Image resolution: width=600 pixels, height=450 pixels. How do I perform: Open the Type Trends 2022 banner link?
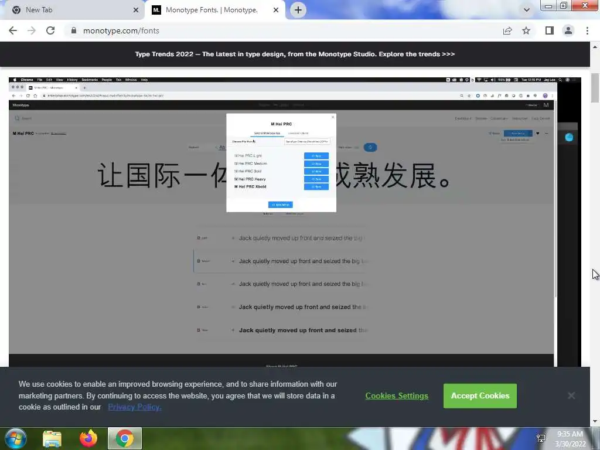(x=295, y=54)
